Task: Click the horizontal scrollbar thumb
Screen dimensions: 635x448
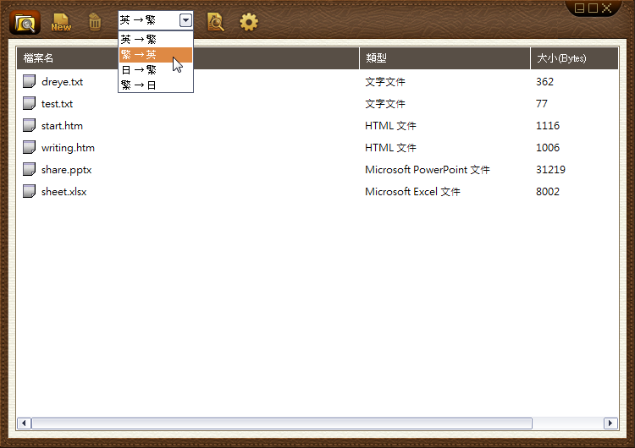Action: [x=282, y=423]
